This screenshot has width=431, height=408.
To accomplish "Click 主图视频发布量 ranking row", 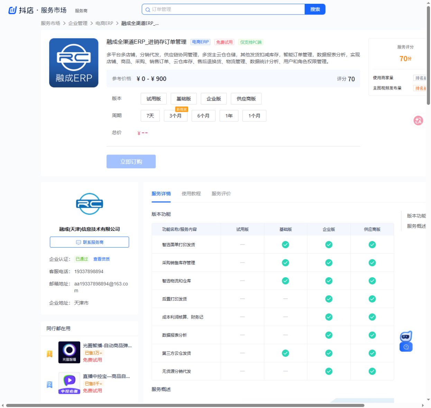I will pyautogui.click(x=400, y=88).
